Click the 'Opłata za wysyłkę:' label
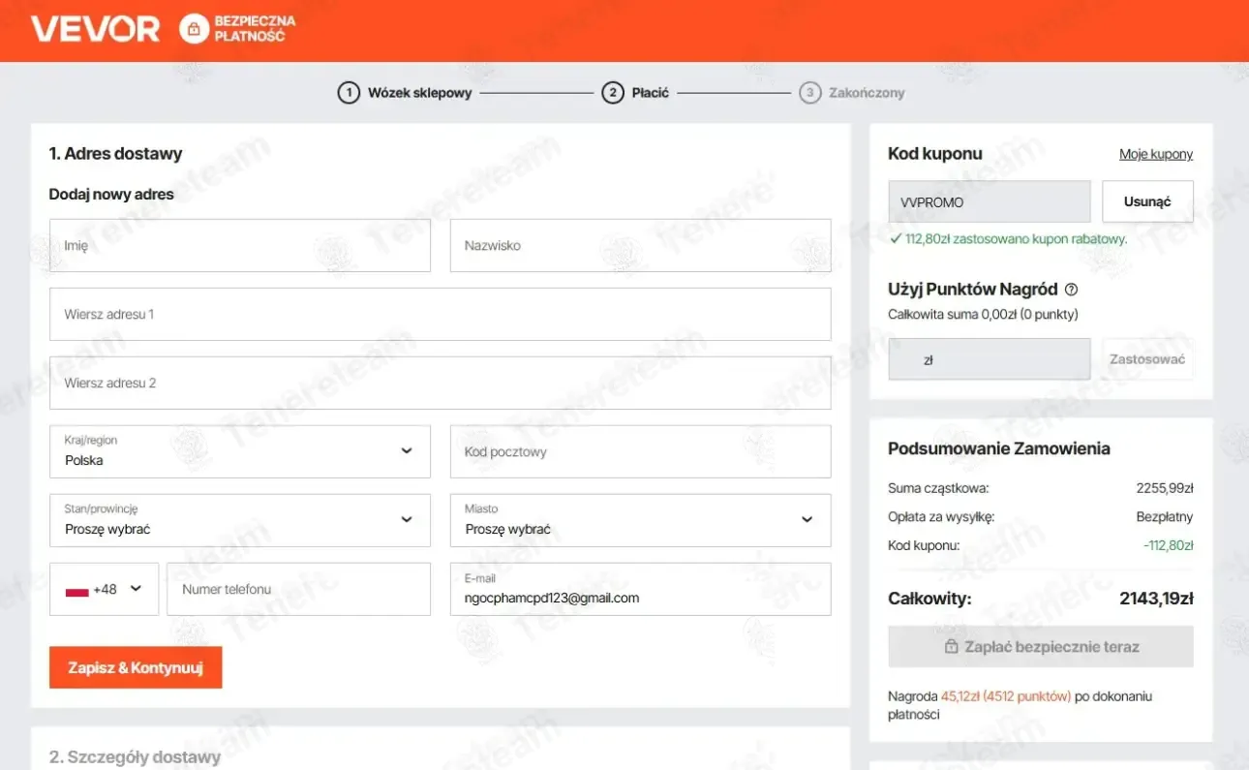 tap(941, 516)
